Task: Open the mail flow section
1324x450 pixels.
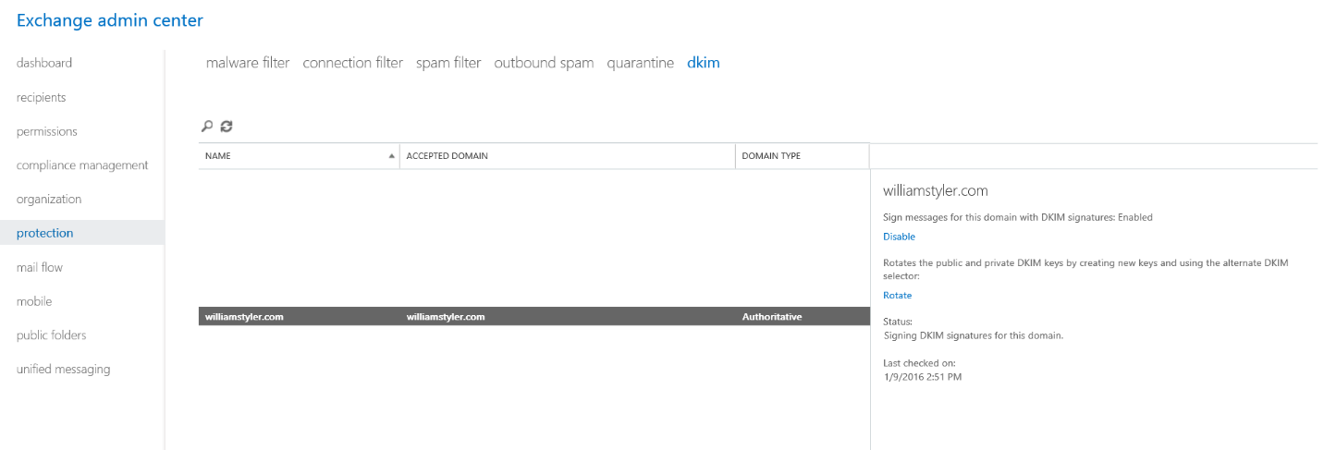Action: [x=40, y=267]
